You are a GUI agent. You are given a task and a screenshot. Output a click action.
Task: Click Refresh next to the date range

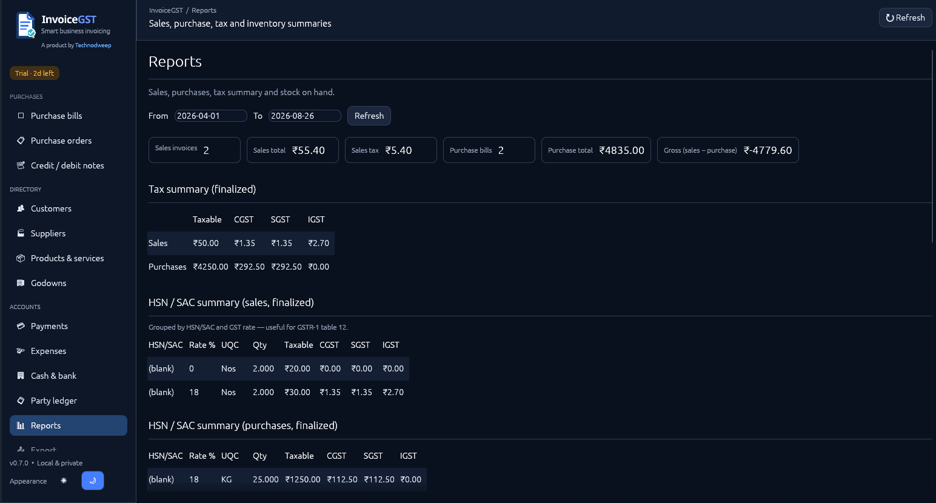coord(369,116)
